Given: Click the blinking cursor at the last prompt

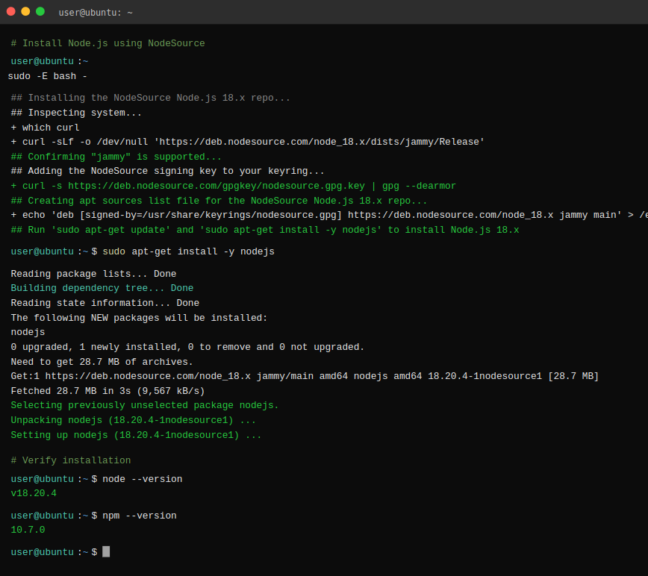Looking at the screenshot, I should point(106,551).
